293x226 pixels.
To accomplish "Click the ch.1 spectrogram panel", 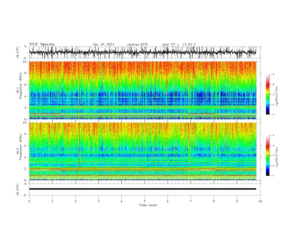I will click(x=142, y=90).
